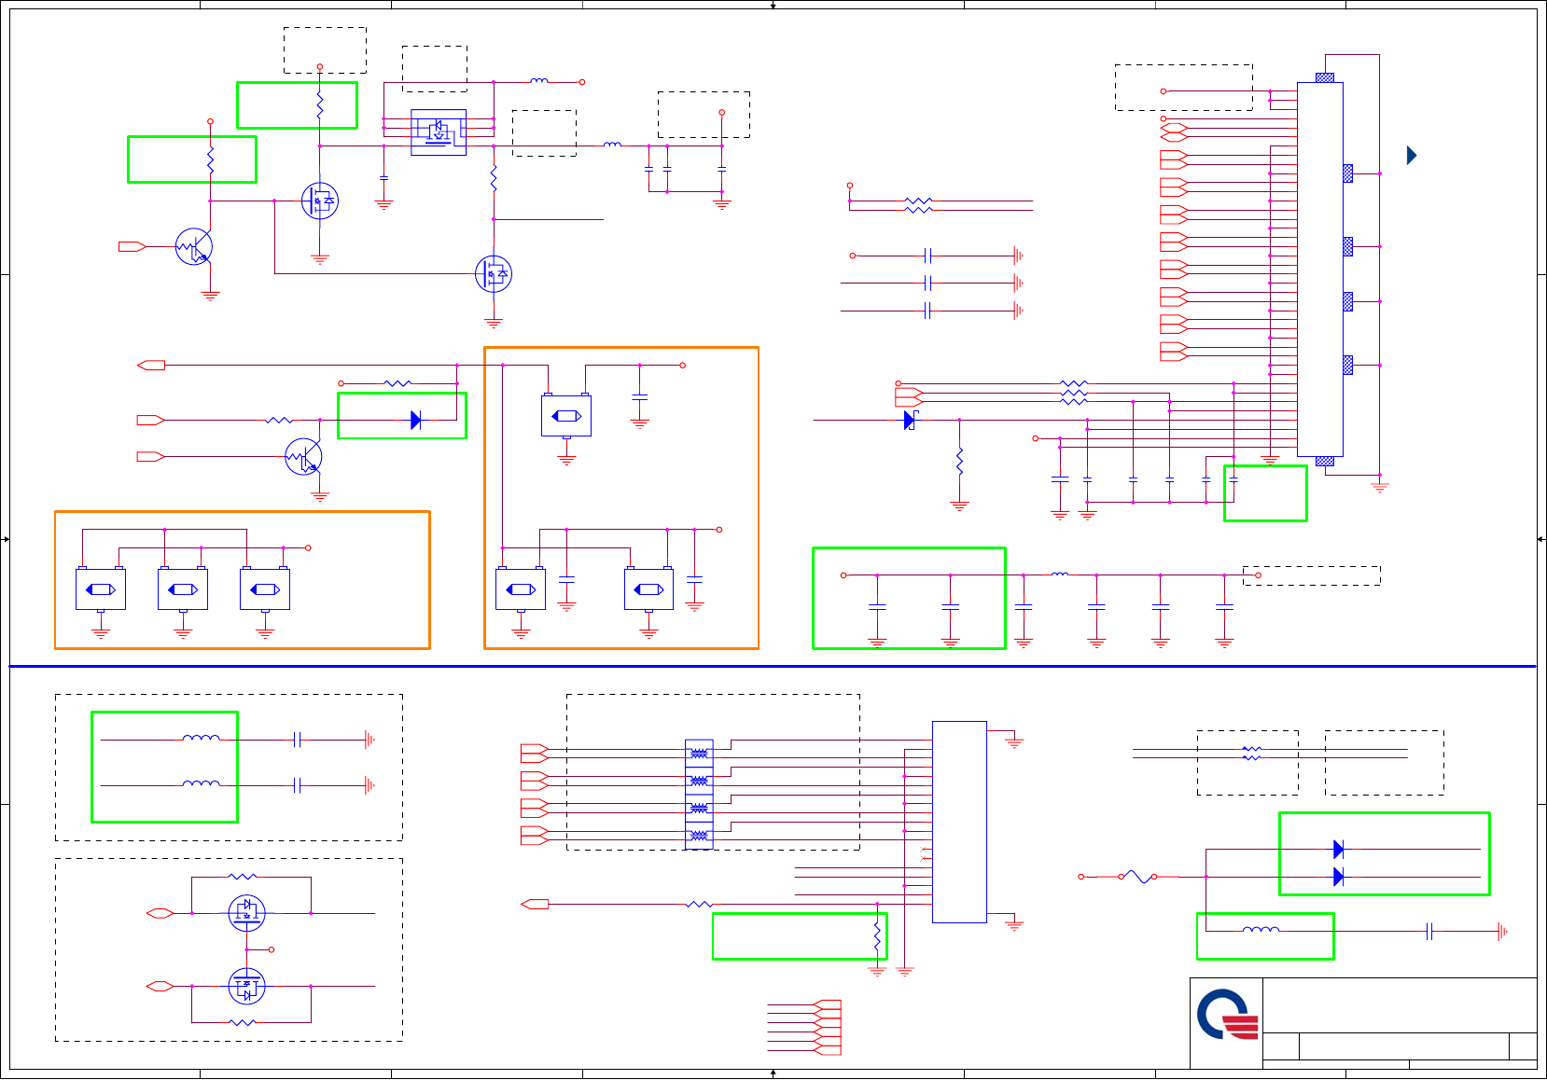Viewport: 1547px width, 1080px height.
Task: Click the middle component in left orange box
Action: pyautogui.click(x=183, y=589)
